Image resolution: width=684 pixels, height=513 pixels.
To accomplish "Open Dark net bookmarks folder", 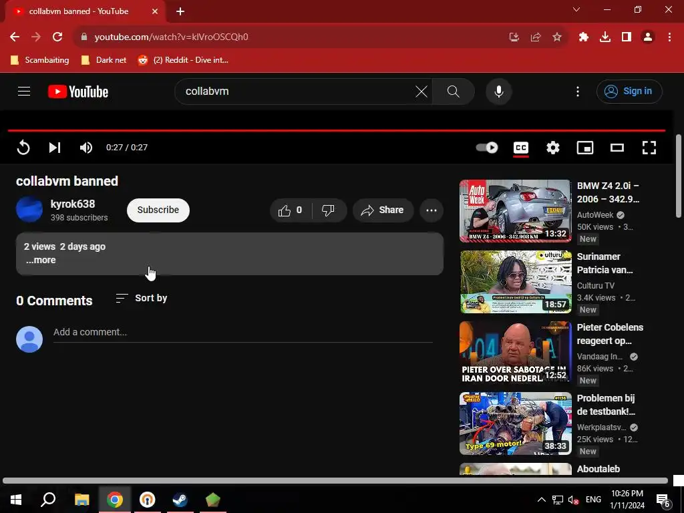I will [104, 60].
